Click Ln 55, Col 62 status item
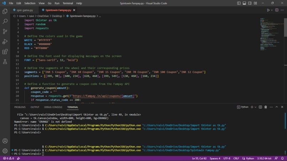Screen dimensions: 287x161 (x=199, y=159)
